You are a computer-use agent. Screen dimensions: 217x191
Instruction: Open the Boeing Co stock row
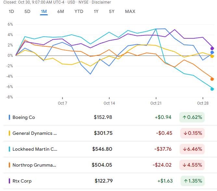(x=24, y=117)
